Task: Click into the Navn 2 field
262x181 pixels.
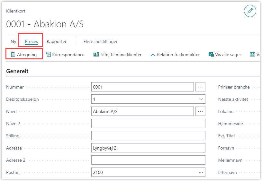Action: pos(148,124)
